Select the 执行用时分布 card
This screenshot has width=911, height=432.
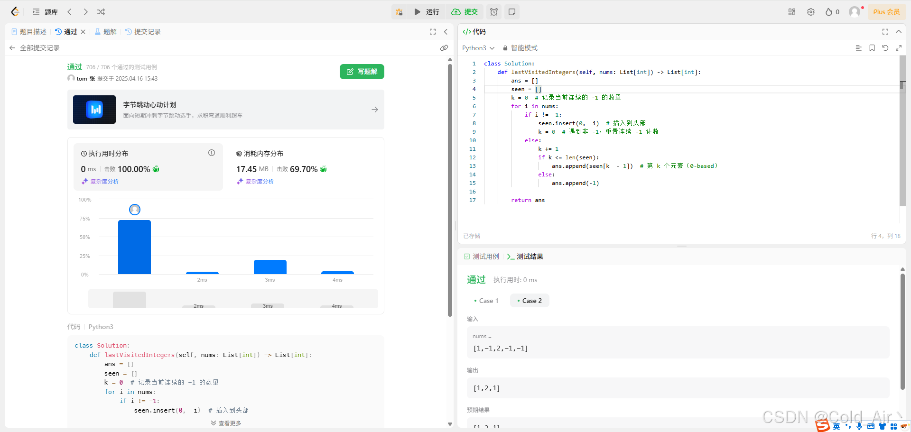pos(148,167)
